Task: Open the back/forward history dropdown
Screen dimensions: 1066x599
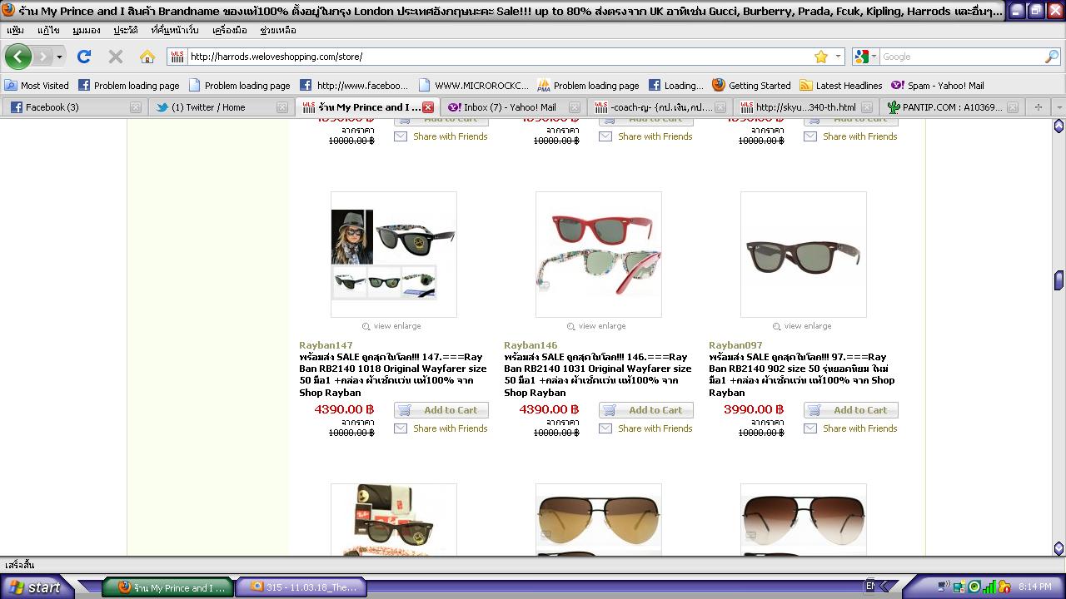Action: (x=59, y=57)
